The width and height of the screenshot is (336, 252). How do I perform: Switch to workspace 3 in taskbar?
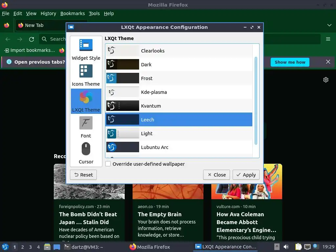pyautogui.click(x=31, y=247)
